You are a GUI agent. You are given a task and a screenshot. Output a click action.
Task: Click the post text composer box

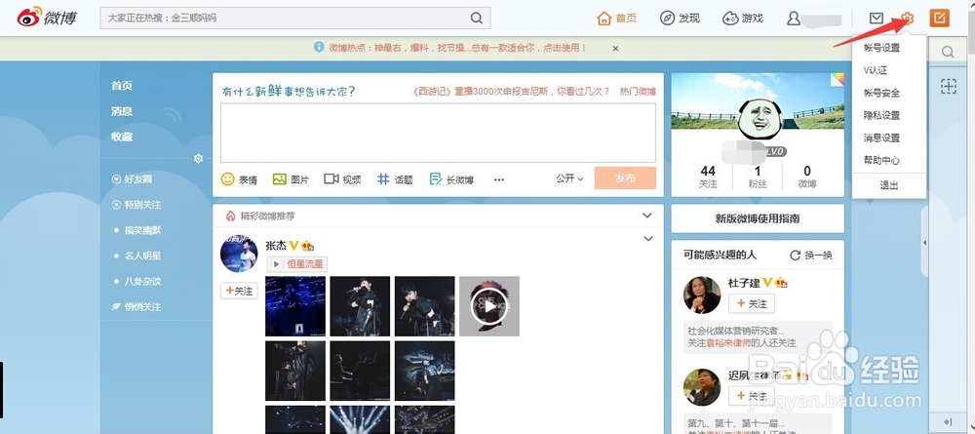click(438, 133)
